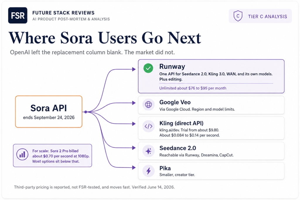Screen dimensions: 300x200
Task: Click the code brackets icon beside Kling
Action: click(x=148, y=126)
